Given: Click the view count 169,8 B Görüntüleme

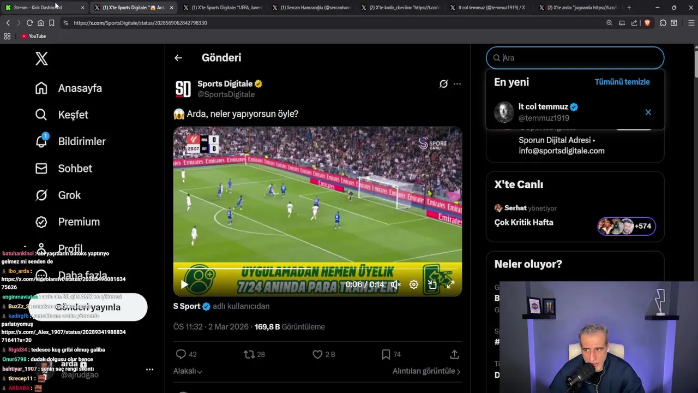Looking at the screenshot, I should tap(290, 327).
